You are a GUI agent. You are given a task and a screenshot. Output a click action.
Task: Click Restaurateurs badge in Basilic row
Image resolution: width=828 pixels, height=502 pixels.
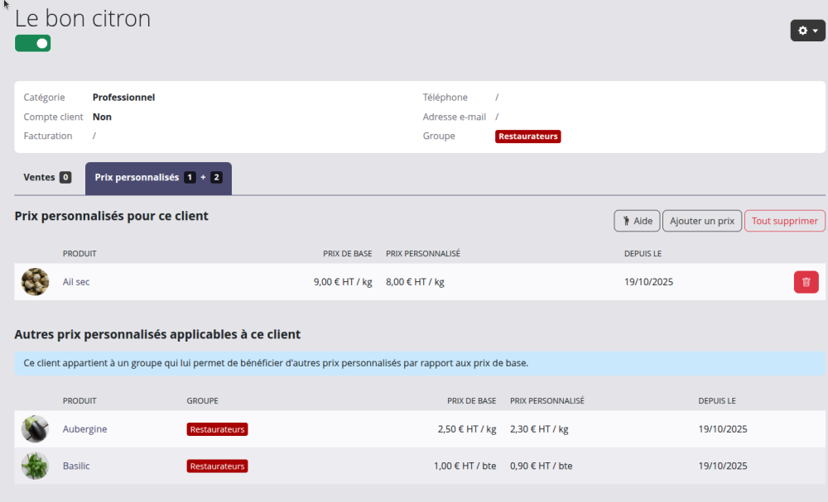coord(217,466)
